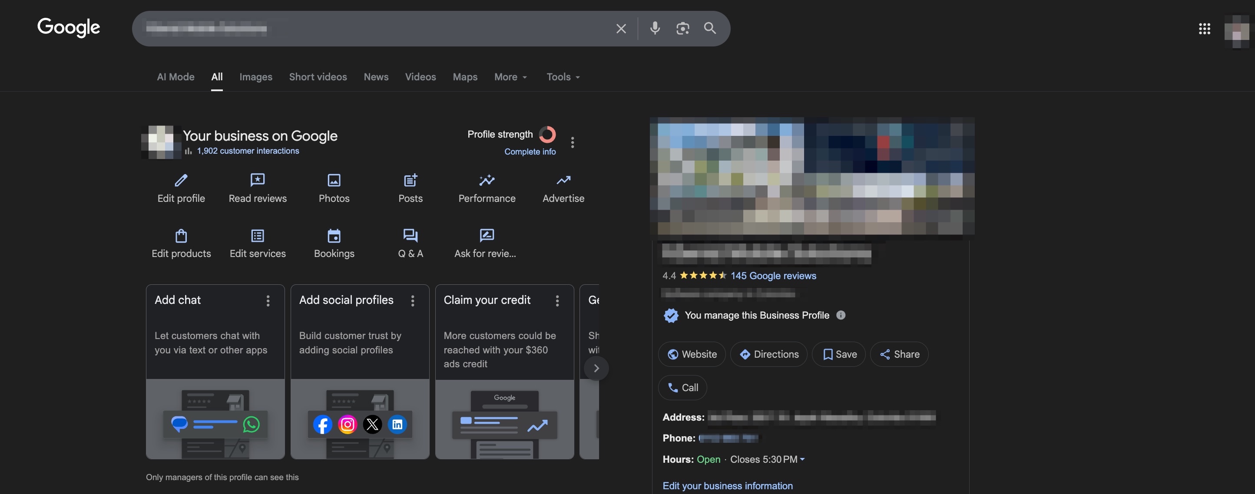
Task: Switch to the Maps tab
Action: pos(465,77)
